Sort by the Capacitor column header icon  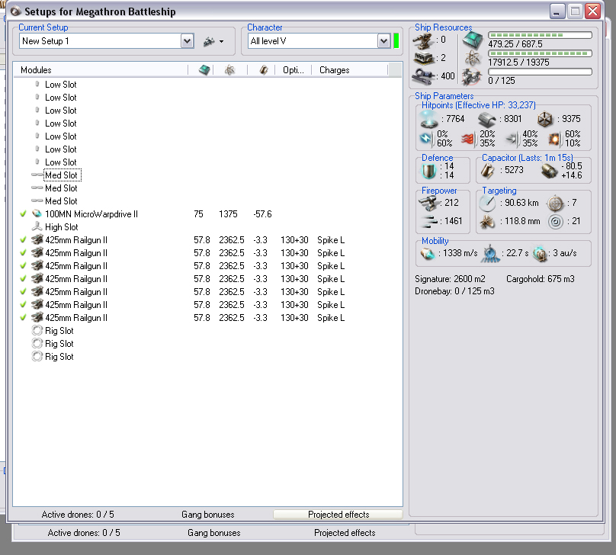(x=264, y=70)
